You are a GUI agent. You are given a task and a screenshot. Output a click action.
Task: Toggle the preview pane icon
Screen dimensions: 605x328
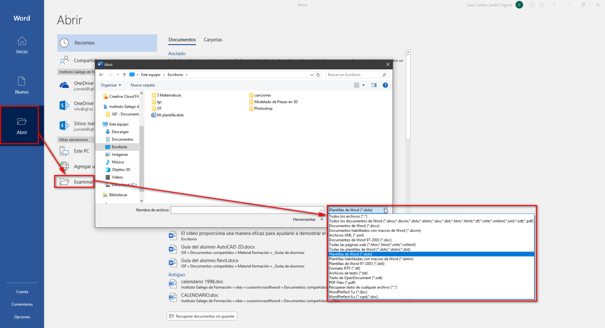(x=374, y=85)
